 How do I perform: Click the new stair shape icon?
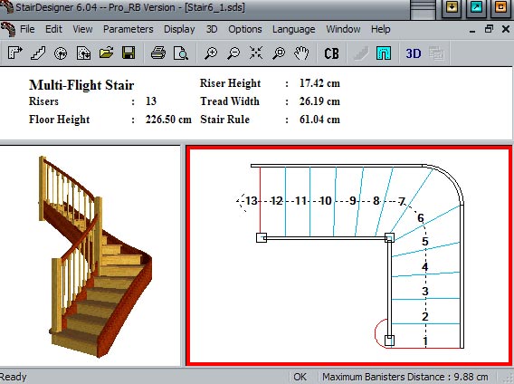pyautogui.click(x=15, y=53)
